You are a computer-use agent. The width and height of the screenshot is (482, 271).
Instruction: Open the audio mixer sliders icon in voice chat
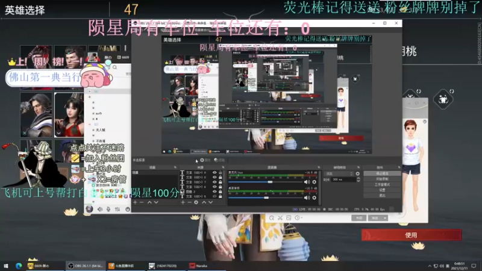pyautogui.click(x=117, y=209)
